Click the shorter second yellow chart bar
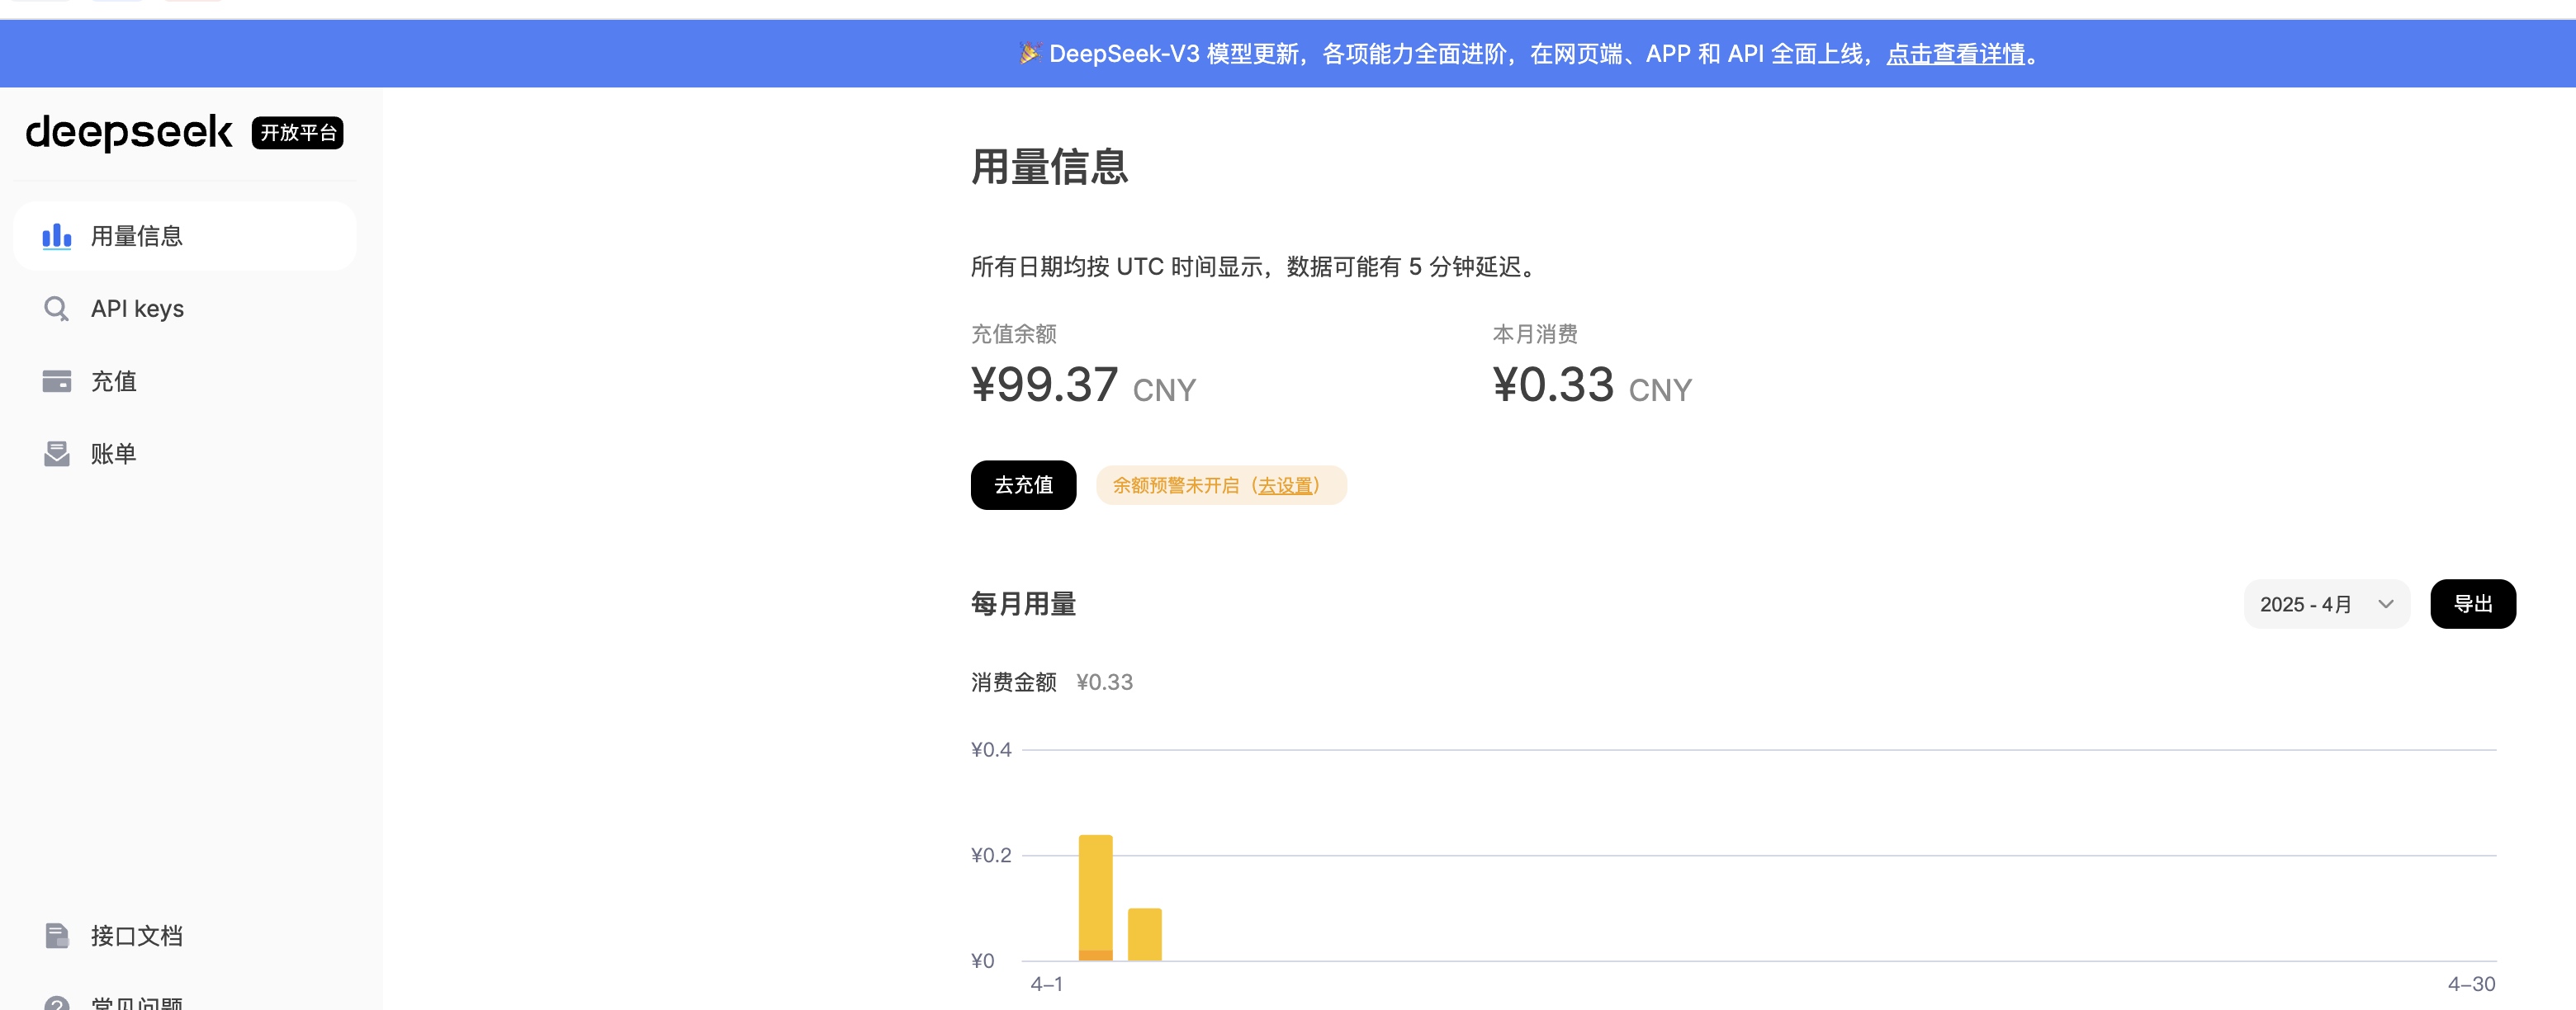The image size is (2576, 1010). point(1144,934)
